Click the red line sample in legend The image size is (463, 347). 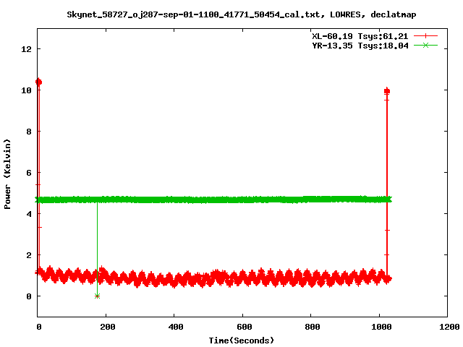426,35
